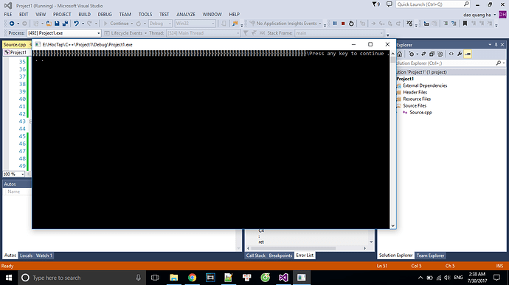Pause debugging with Break All button

[x=335, y=24]
